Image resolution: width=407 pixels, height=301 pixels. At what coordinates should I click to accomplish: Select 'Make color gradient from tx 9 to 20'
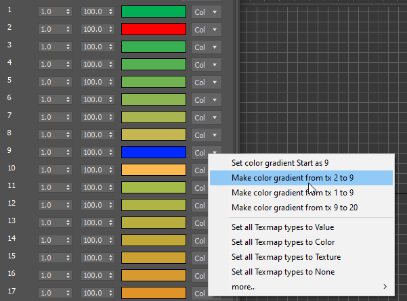295,207
